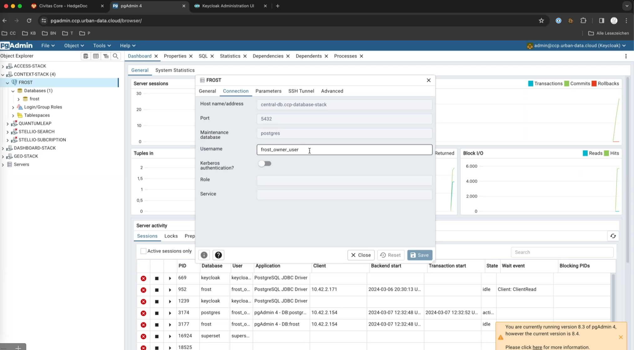634x350 pixels.
Task: Close the Properties panel tab
Action: point(191,56)
